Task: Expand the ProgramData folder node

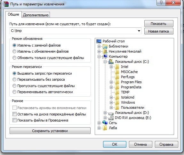Action: click(111, 87)
